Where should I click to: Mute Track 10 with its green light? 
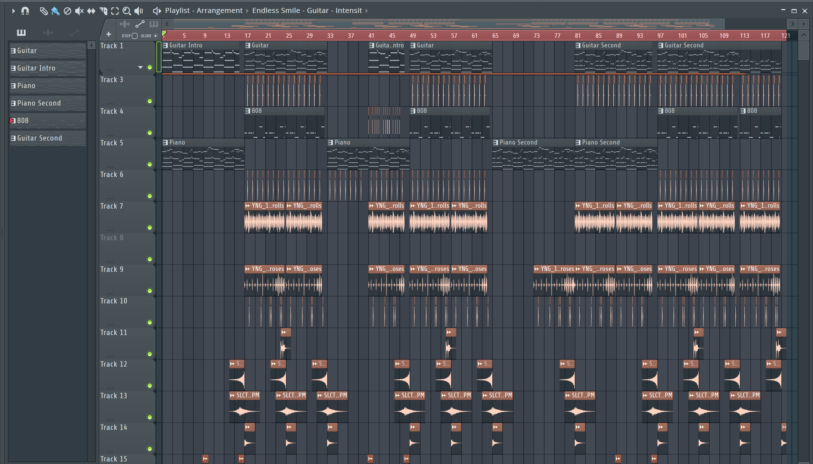149,323
